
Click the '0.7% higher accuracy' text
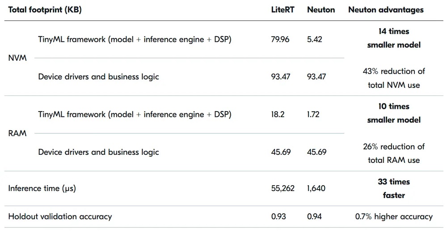point(394,217)
